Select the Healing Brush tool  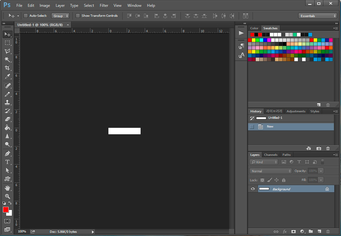click(x=7, y=86)
